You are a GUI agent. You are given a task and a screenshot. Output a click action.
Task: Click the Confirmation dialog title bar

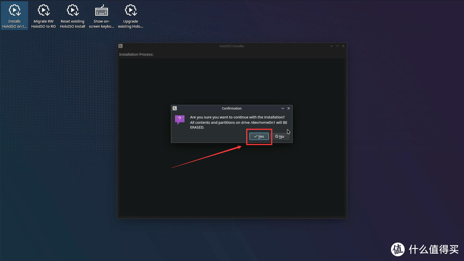[x=232, y=108]
